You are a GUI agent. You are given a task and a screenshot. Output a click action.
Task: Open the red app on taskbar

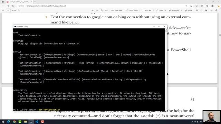coord(42,122)
